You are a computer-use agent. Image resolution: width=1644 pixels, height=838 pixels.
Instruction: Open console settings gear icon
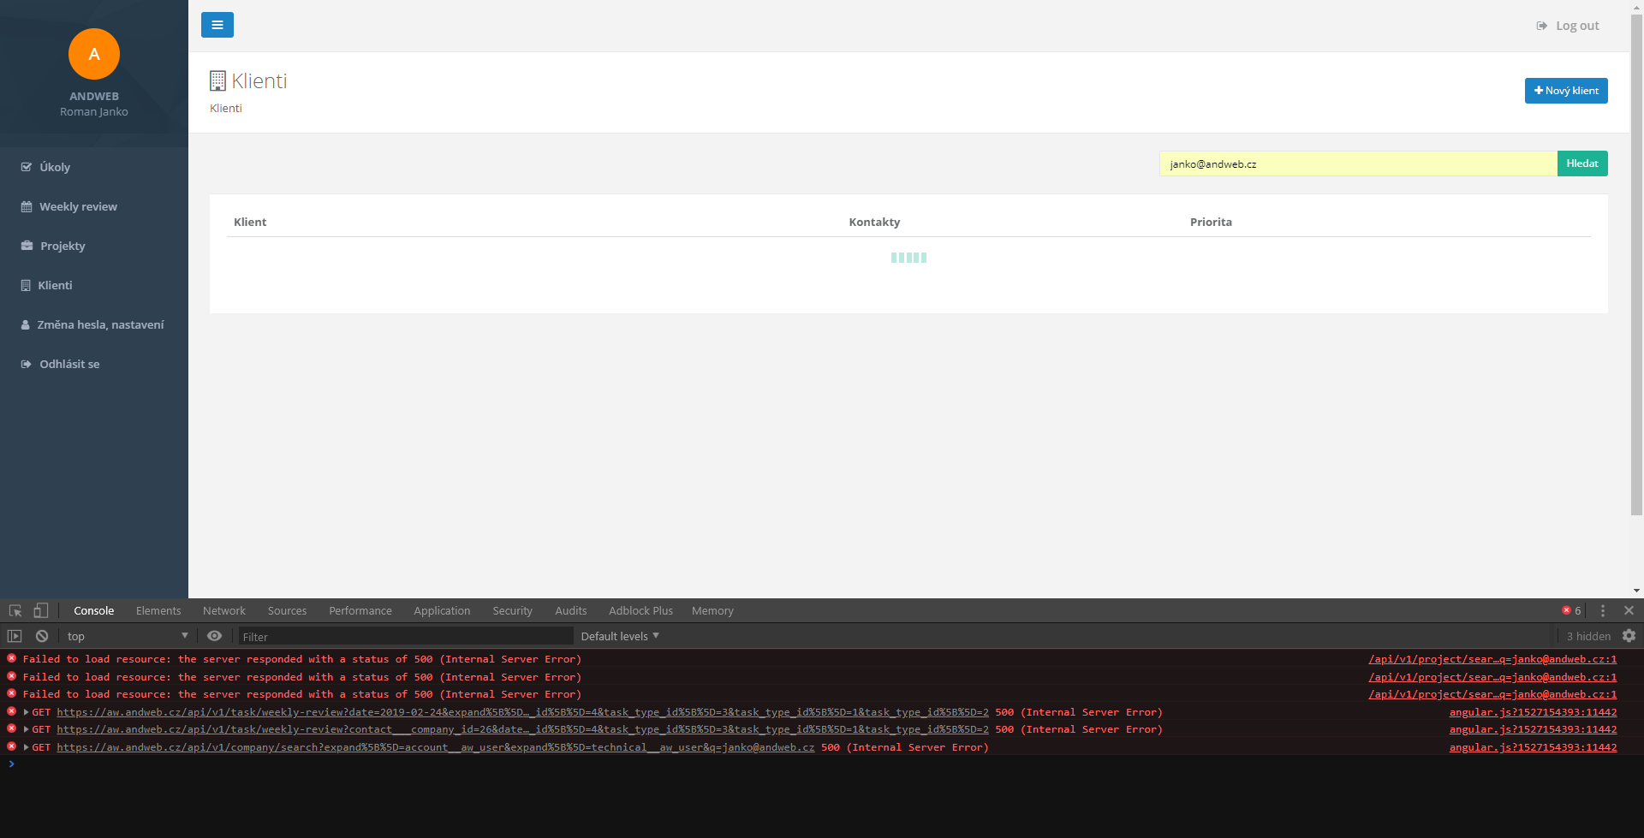point(1629,636)
